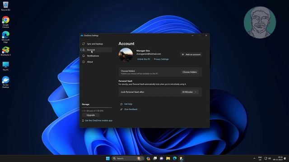Click the Murugan Siva account name
This screenshot has height=162, width=289.
143,51
